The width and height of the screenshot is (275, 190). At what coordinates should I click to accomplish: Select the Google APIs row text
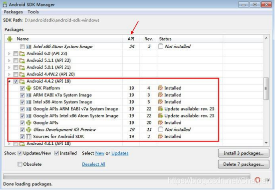pos(46,123)
